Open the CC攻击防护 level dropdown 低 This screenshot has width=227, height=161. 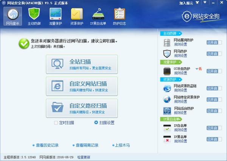click(x=199, y=69)
